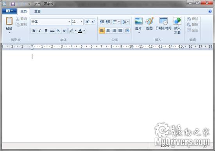Viewport: 215px width, 151px height.
Task: Click the 粘贴 clipboard paste icon
Action: 9,21
